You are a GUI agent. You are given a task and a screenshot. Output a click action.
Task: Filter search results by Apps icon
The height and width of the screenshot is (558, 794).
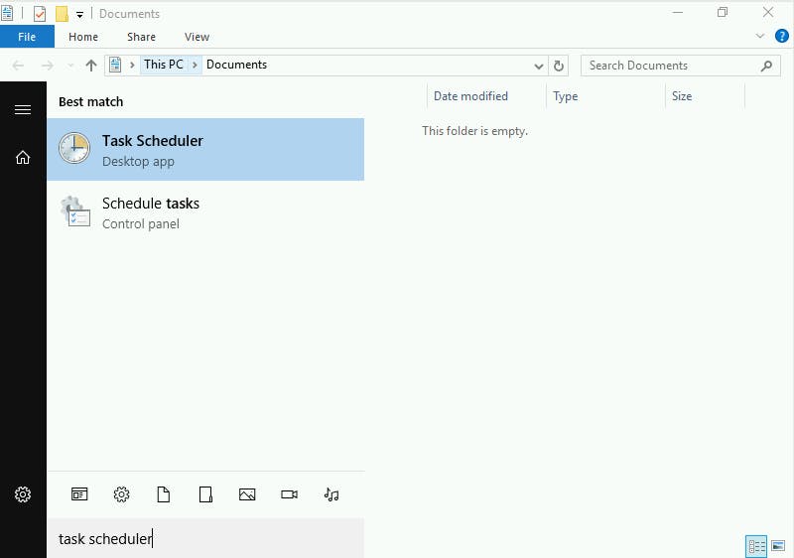(79, 494)
